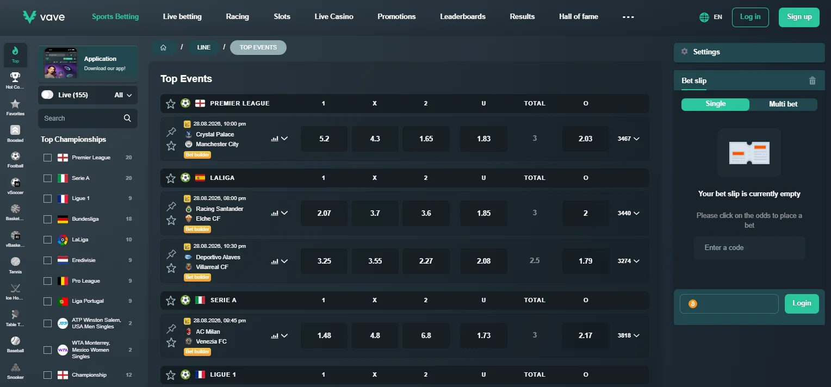Expand 3274 markets for Deportivo Alaves match
This screenshot has height=387, width=831.
[x=629, y=261]
